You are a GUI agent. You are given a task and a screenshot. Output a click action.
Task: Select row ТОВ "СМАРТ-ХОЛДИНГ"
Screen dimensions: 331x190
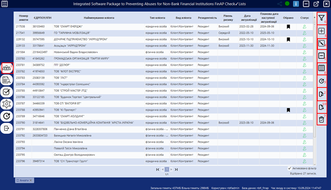[x=164, y=116]
